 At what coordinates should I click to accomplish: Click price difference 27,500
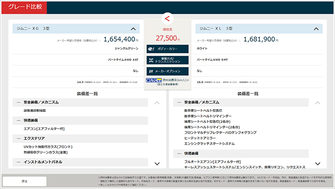(167, 38)
